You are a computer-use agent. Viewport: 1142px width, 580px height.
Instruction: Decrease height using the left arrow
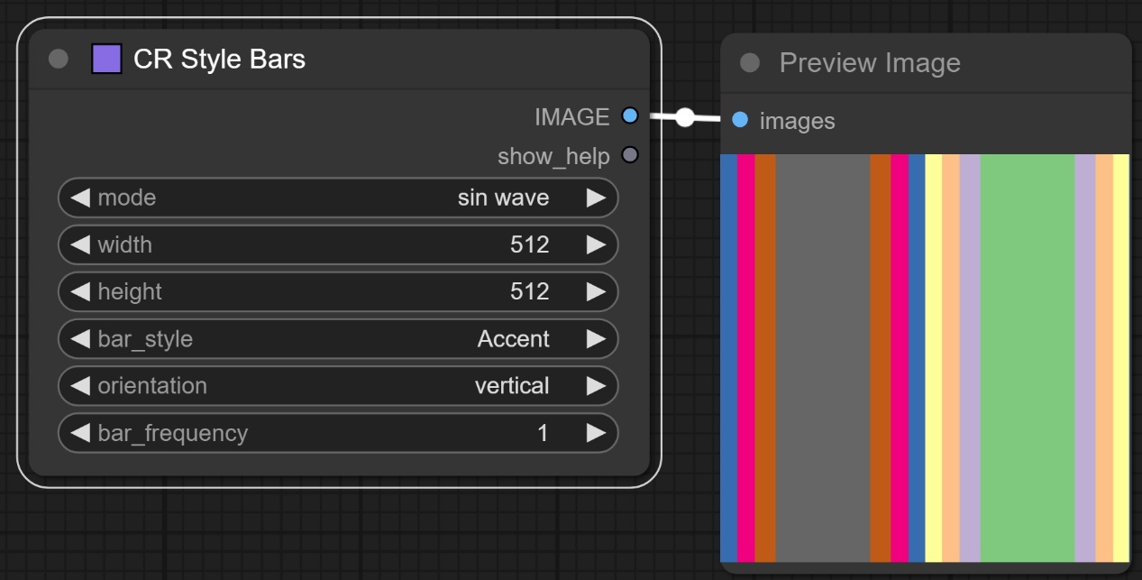(80, 291)
